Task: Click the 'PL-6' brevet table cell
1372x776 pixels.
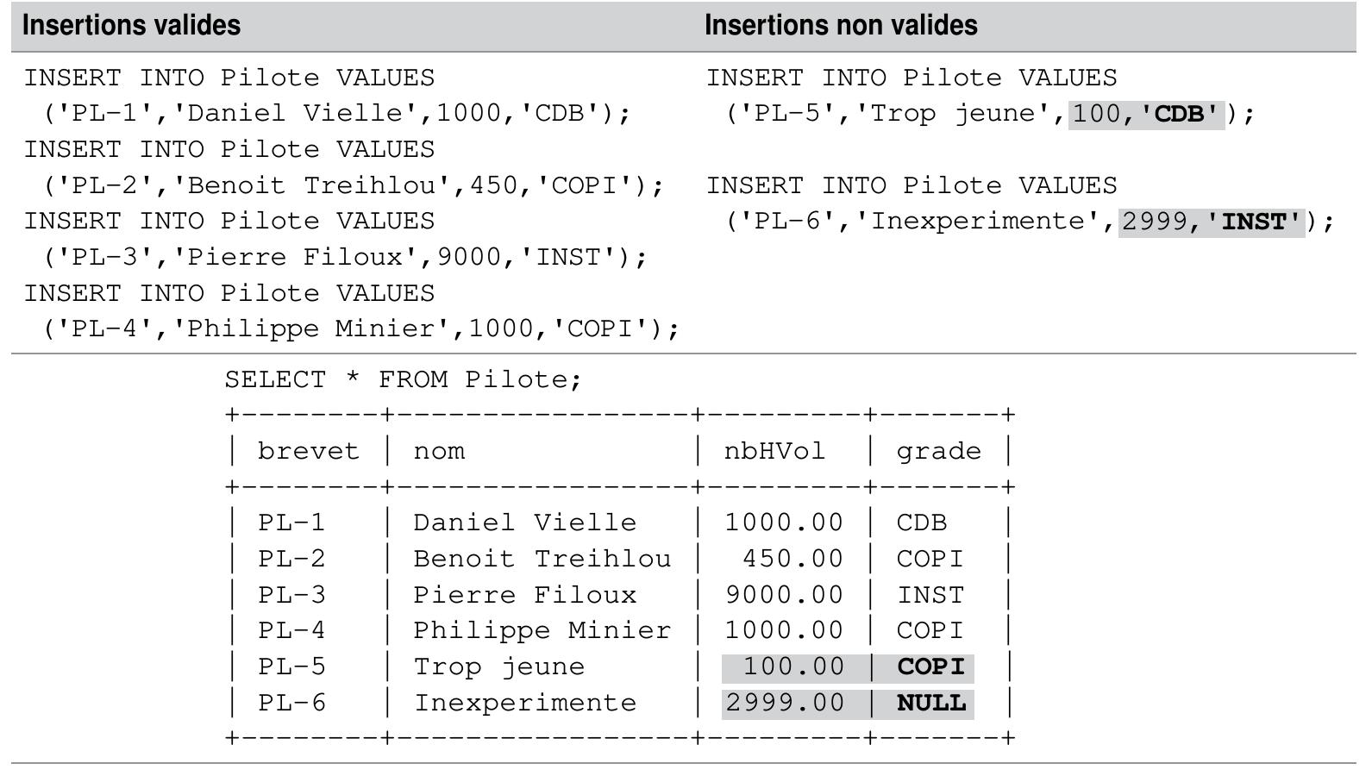Action: click(x=291, y=703)
